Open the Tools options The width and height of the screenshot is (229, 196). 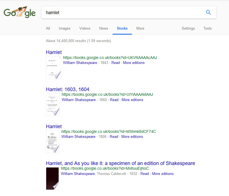pyautogui.click(x=207, y=28)
